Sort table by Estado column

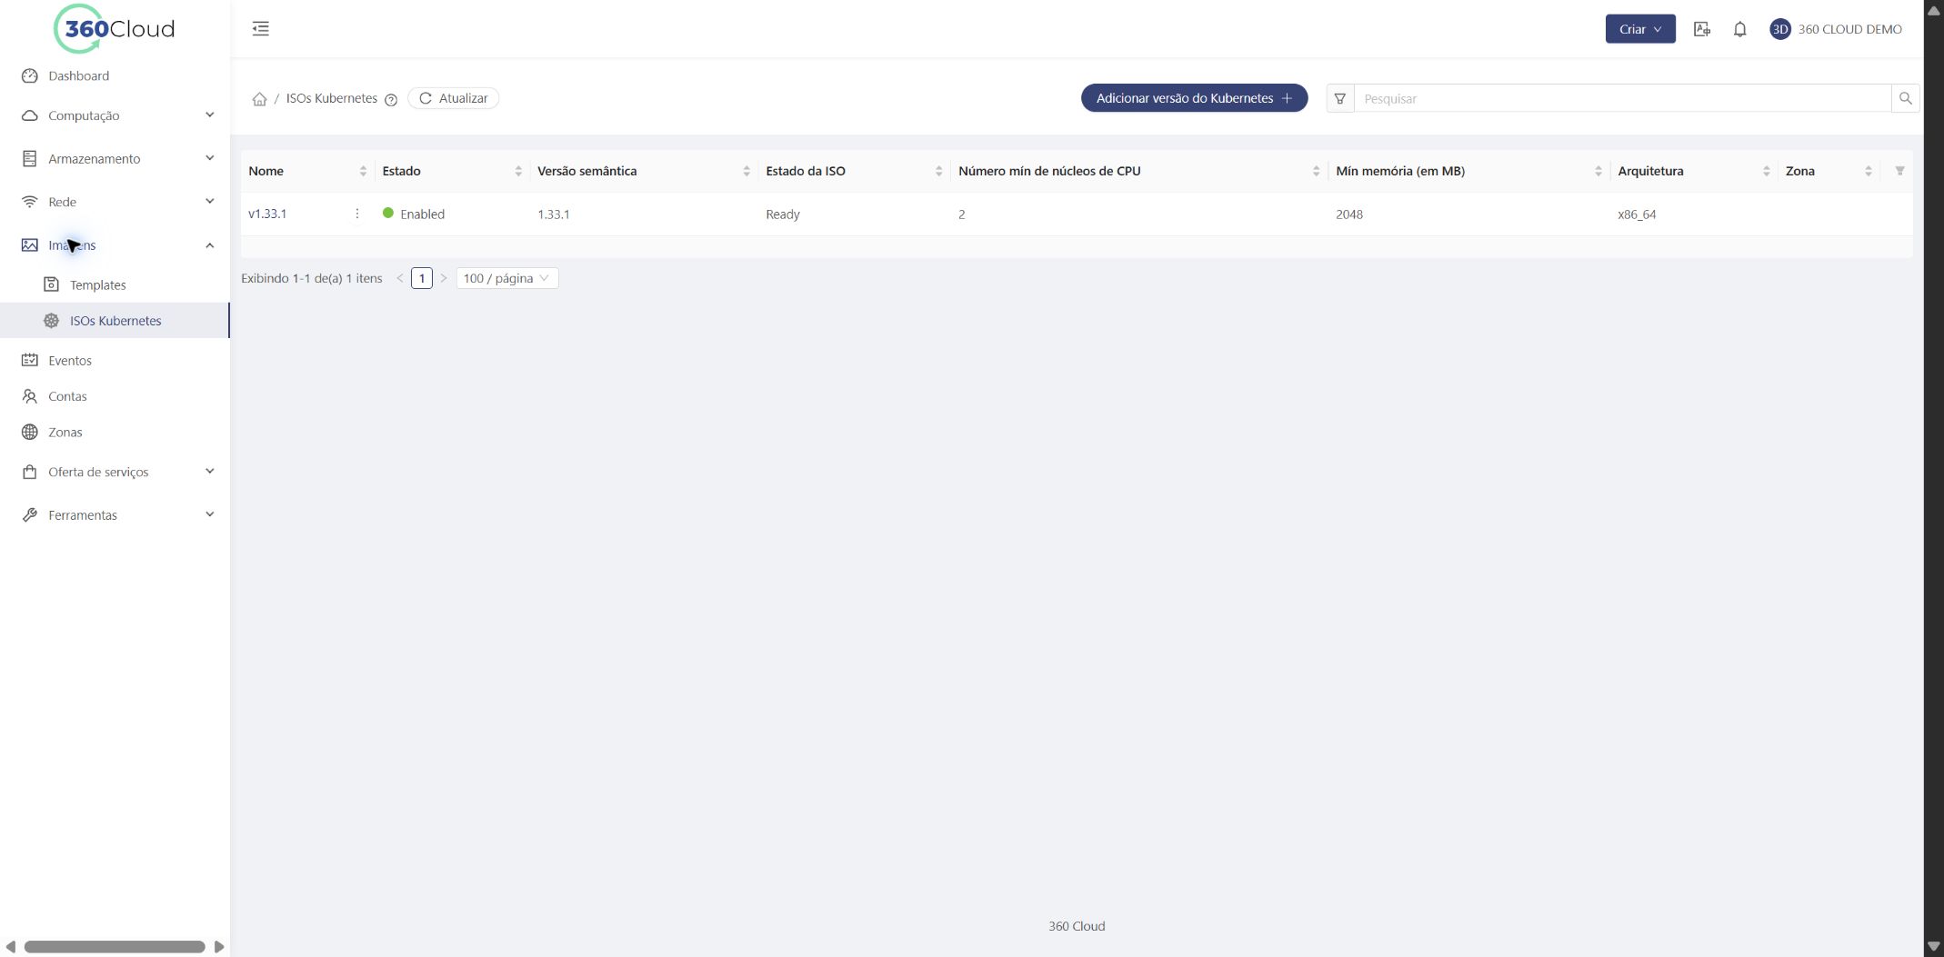tap(518, 171)
